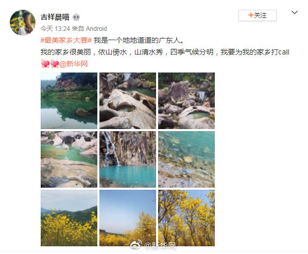Open 吉祥晨喵 profile avatar
The width and height of the screenshot is (308, 254).
[x=23, y=22]
